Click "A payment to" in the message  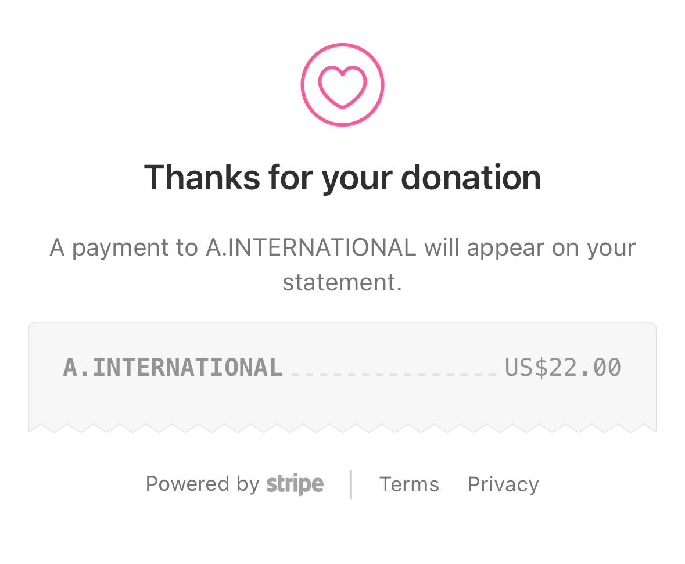(x=124, y=247)
